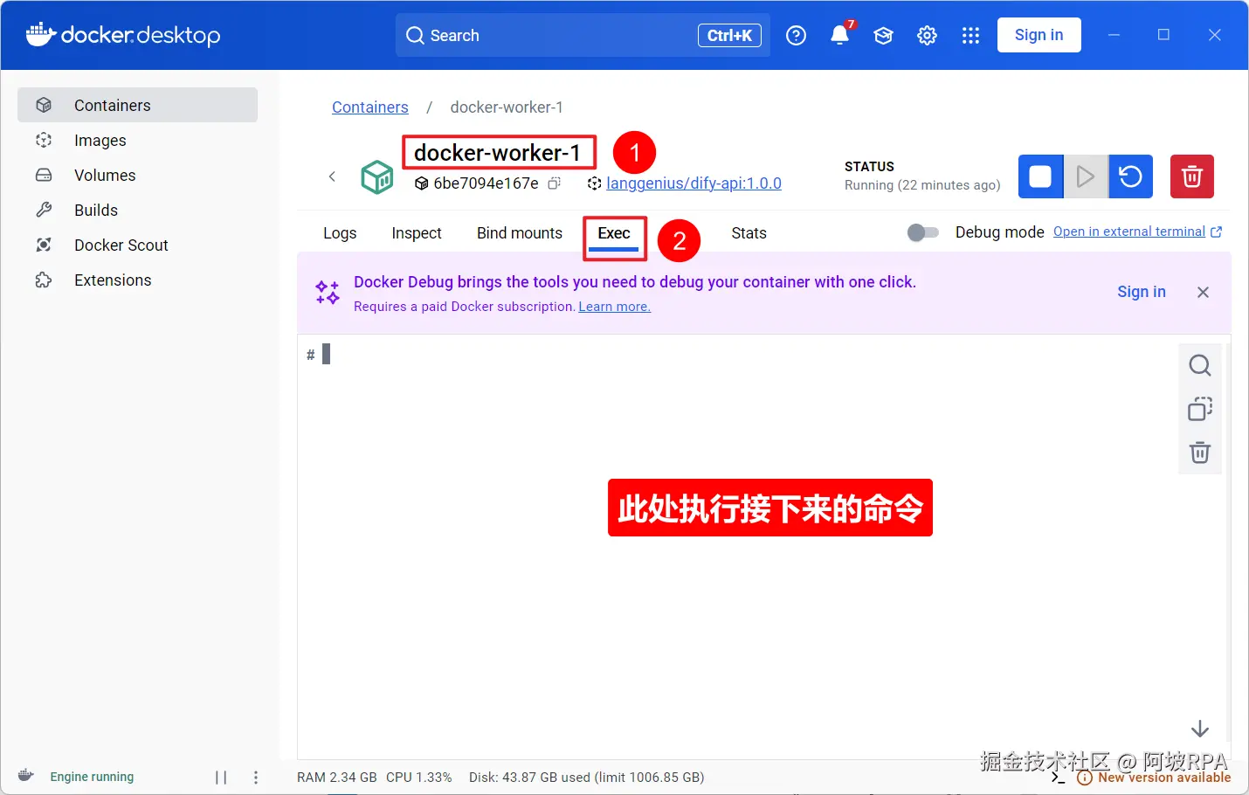Open Containers in sidebar
The height and width of the screenshot is (795, 1249).
(138, 105)
